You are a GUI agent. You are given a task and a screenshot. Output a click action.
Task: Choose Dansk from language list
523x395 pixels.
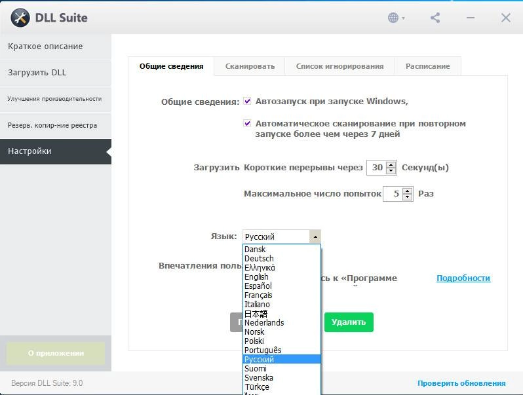tap(282, 250)
